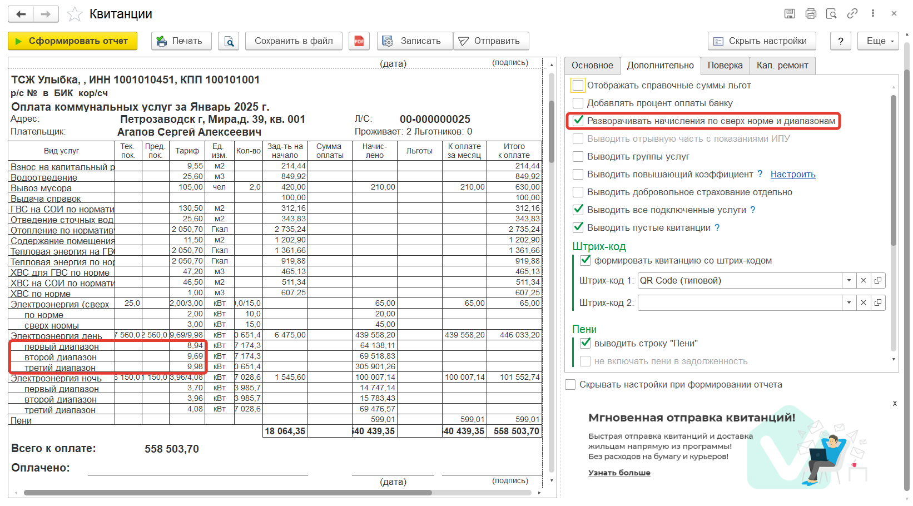Uncheck выводить строку "Пени"
913x506 pixels.
click(585, 343)
